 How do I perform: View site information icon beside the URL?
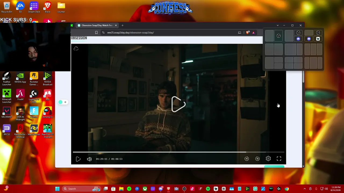pyautogui.click(x=103, y=32)
